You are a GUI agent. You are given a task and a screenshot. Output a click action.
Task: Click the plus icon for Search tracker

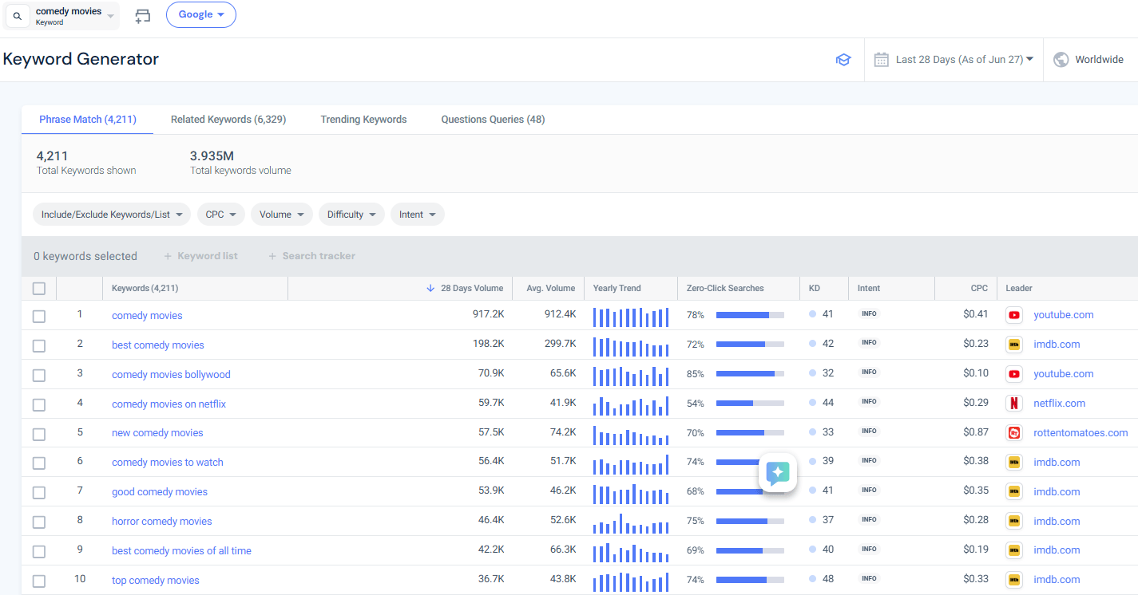(x=272, y=256)
